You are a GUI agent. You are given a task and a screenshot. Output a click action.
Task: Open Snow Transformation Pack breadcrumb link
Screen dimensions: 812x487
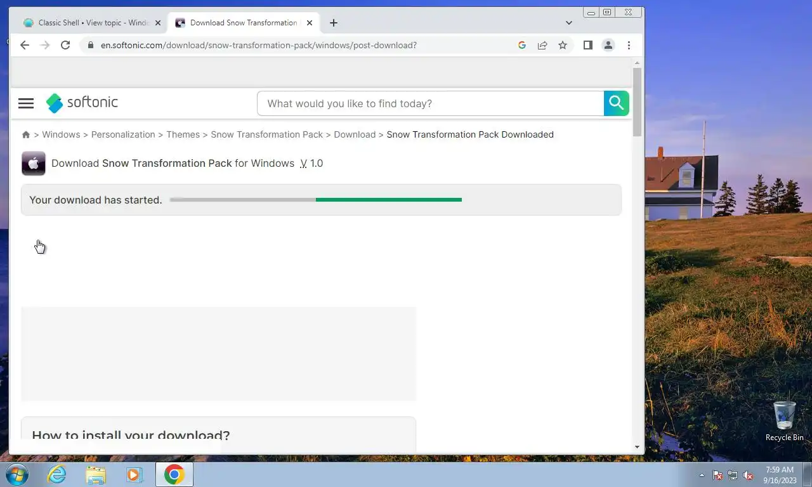267,134
